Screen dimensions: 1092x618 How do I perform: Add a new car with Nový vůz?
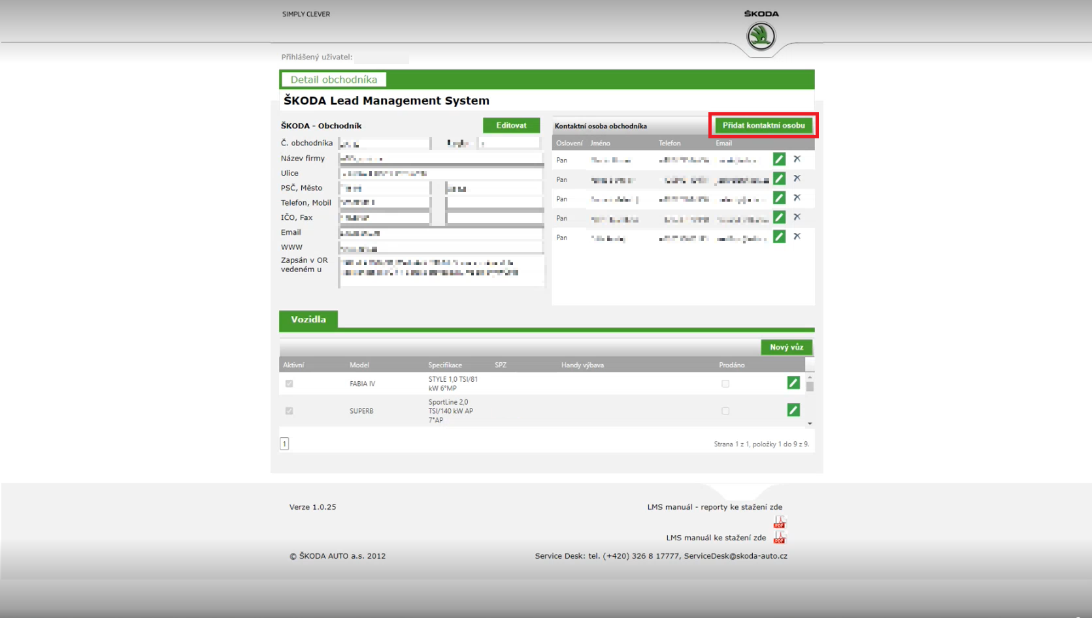pos(786,347)
